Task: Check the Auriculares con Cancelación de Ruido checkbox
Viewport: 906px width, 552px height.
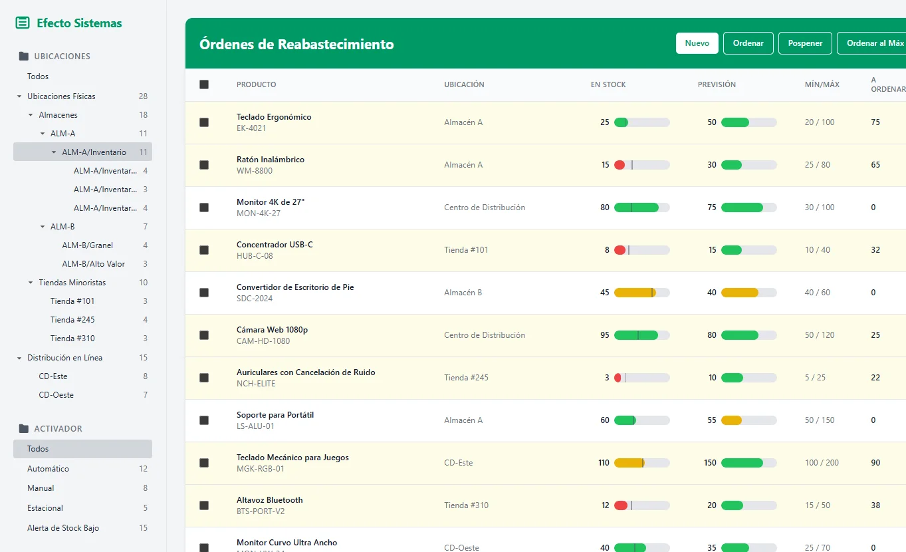Action: coord(204,377)
